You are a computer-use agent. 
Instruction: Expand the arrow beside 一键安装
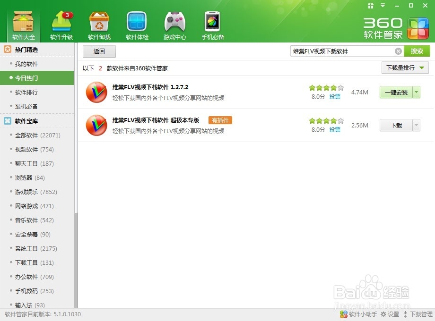click(x=417, y=92)
